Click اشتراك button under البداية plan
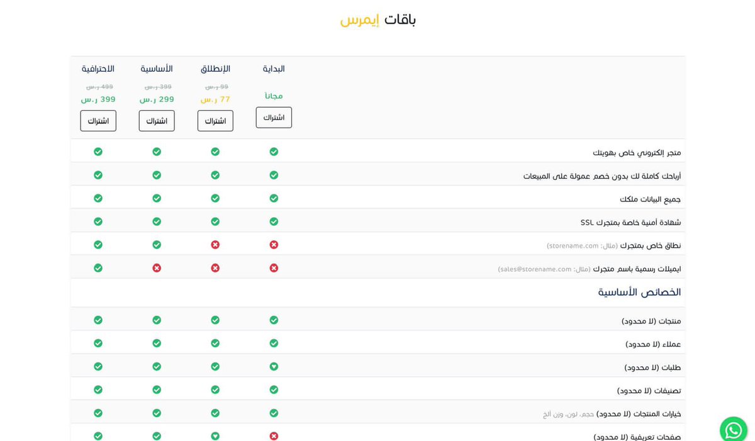The height and width of the screenshot is (441, 755). point(274,118)
